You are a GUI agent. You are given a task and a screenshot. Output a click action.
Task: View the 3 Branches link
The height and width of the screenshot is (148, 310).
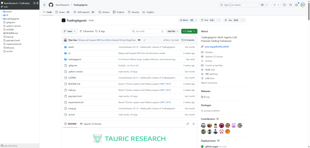(x=87, y=31)
